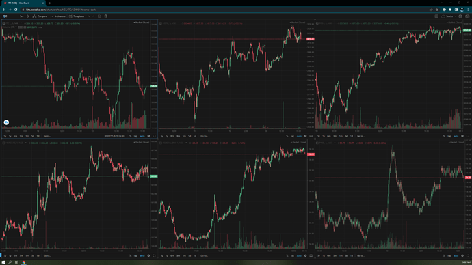
Task: Select the 1y range on the ITC chart
Action: [x=10, y=136]
